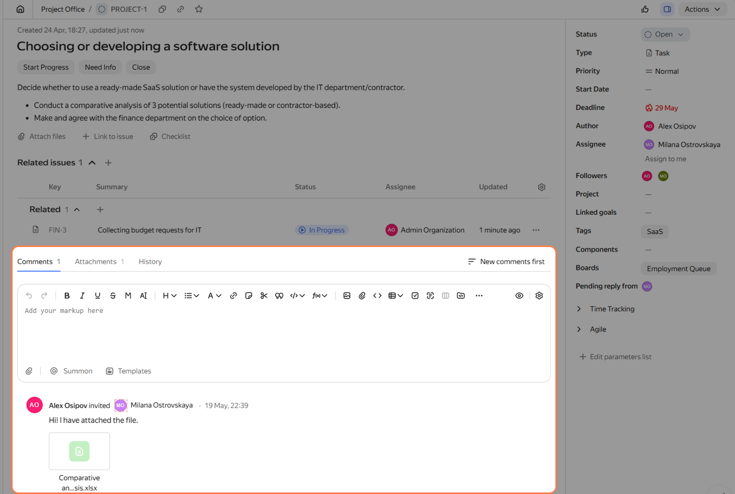735x494 pixels.
Task: Change New comments first sorting
Action: (506, 262)
